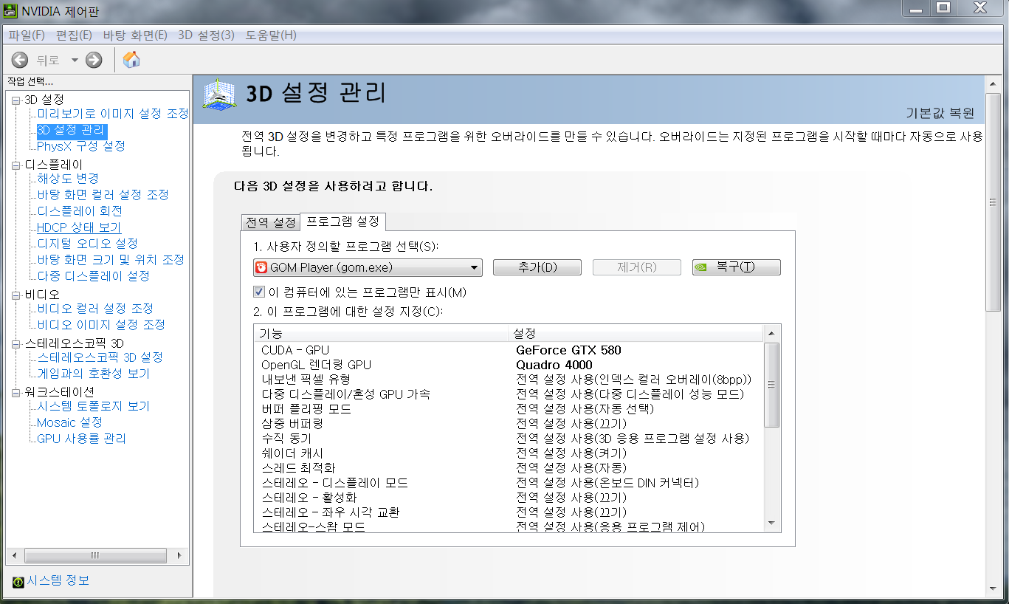Viewport: 1009px width, 604px height.
Task: Open back history dropdown arrow next to 뒤로
Action: [75, 61]
